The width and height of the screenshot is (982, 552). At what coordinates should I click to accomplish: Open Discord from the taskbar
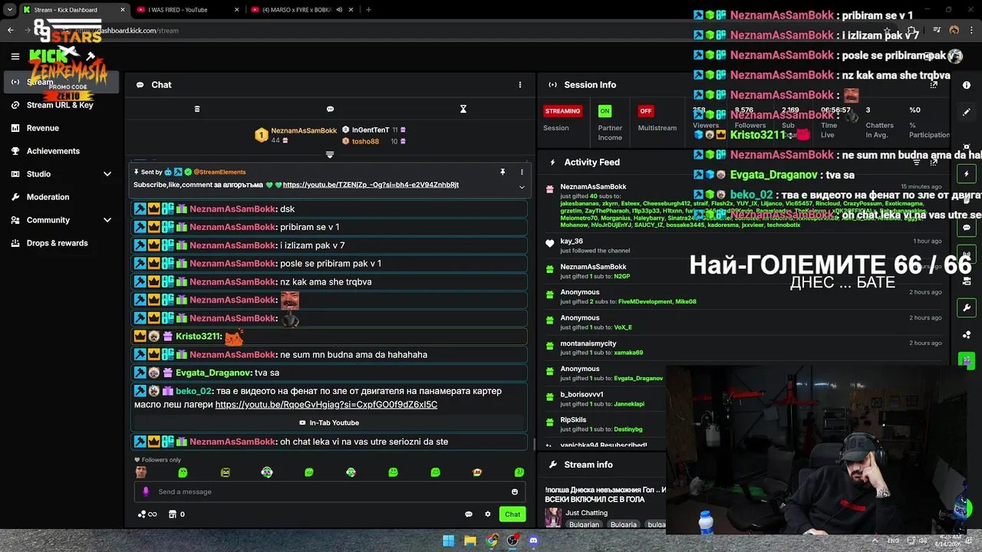tap(534, 540)
